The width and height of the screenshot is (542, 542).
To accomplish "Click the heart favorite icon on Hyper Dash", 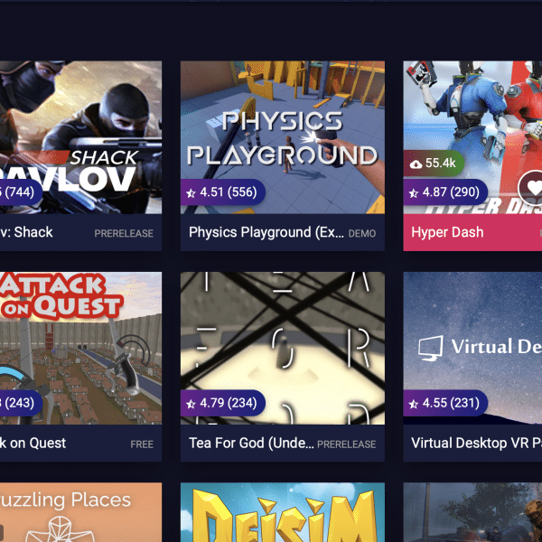I will [531, 188].
